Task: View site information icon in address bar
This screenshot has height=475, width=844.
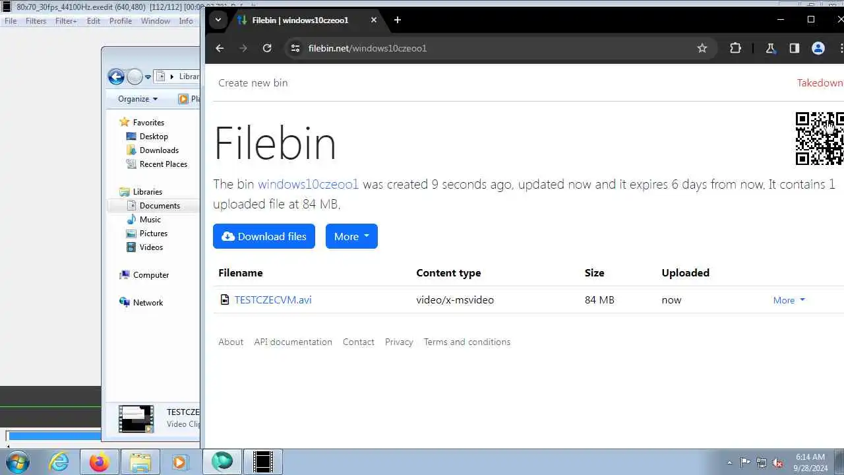Action: pos(295,48)
